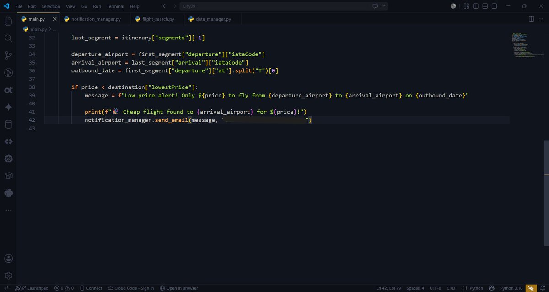Open Customize Layout in title bar
The image size is (549, 292).
[x=466, y=6]
